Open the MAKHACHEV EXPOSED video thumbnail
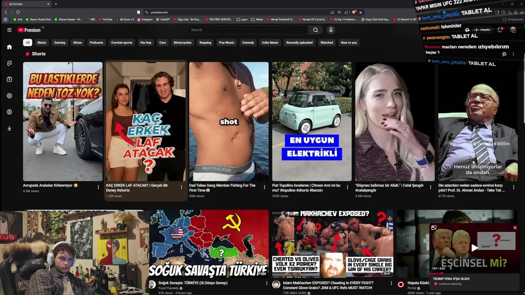 click(x=333, y=244)
